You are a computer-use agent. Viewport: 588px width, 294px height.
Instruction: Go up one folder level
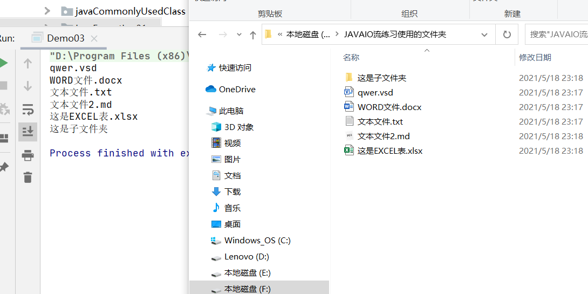tap(253, 35)
